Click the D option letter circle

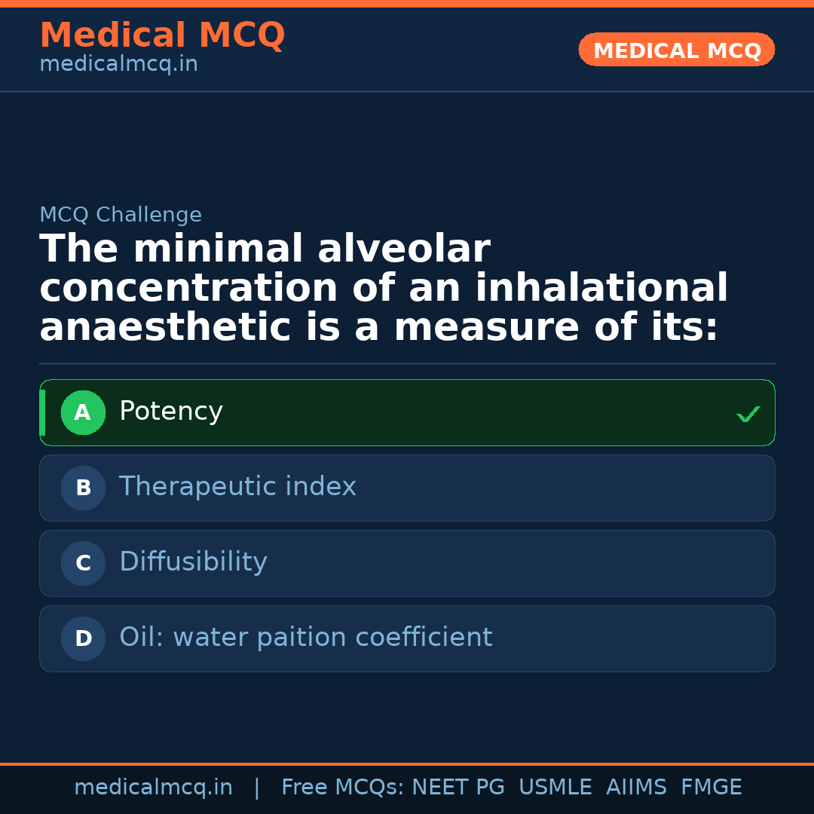83,638
